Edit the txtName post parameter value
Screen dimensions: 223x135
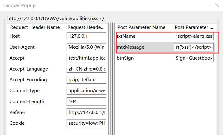(x=193, y=36)
